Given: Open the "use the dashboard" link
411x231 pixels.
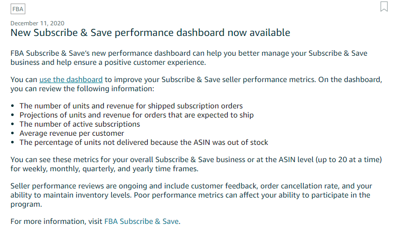Looking at the screenshot, I should point(71,80).
